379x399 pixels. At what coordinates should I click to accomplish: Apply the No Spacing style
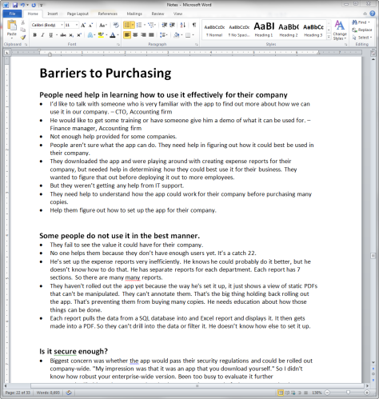tap(239, 30)
